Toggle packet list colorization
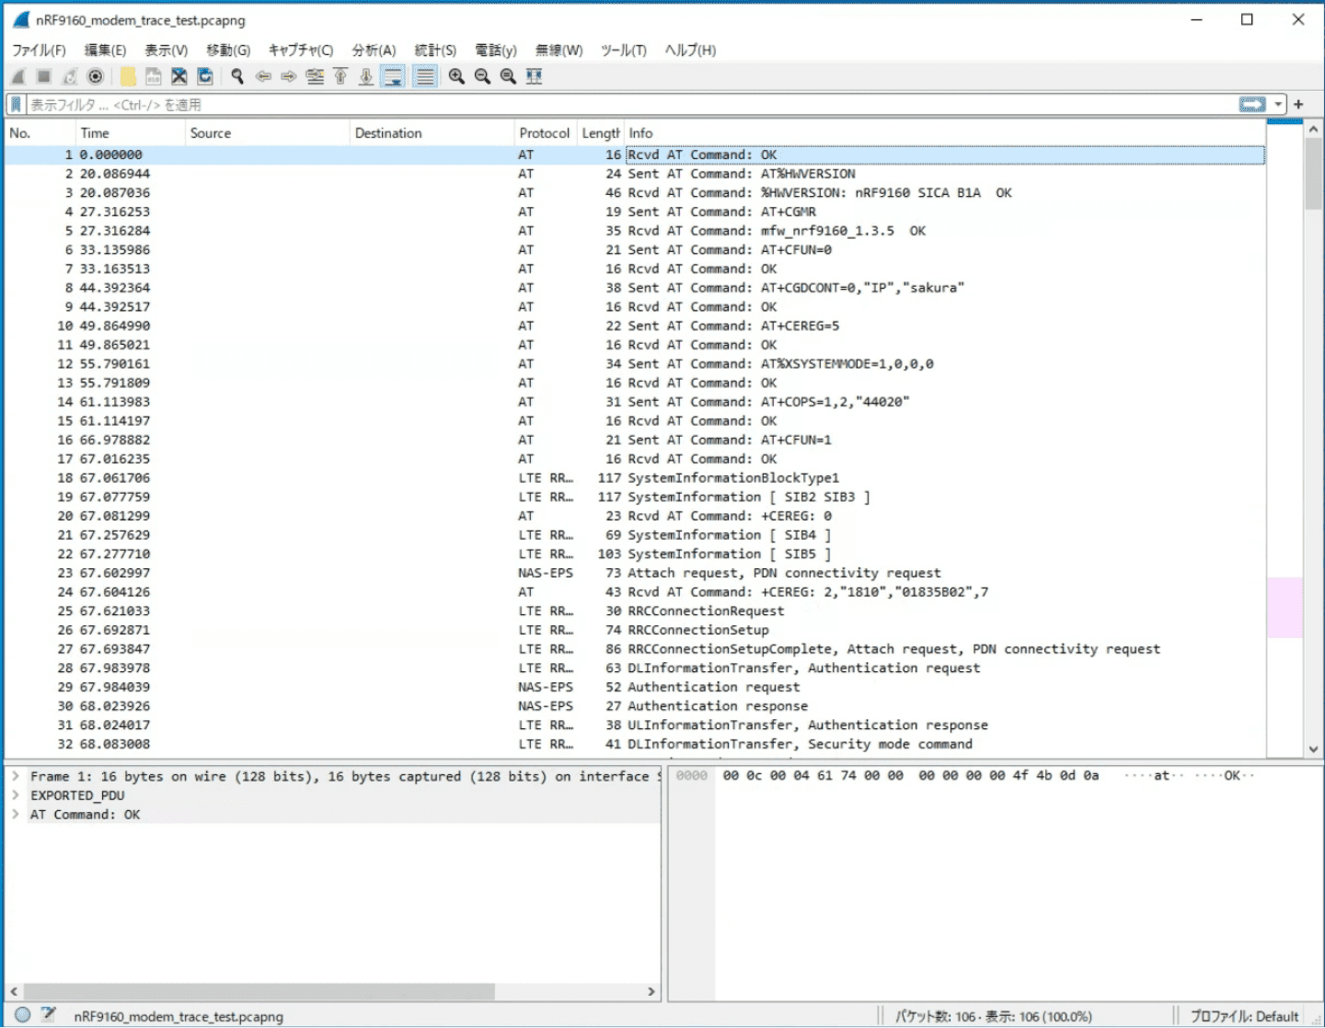Viewport: 1325px width, 1028px height. point(424,76)
